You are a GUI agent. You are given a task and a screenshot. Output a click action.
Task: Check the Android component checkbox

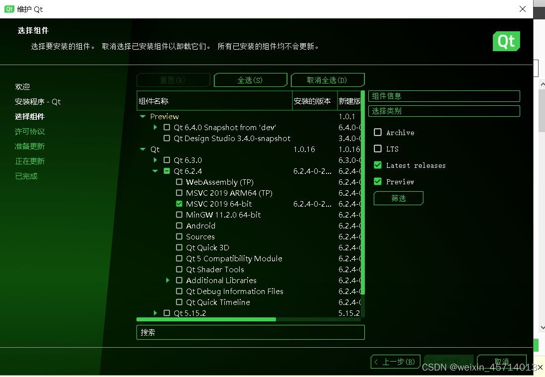(x=179, y=226)
